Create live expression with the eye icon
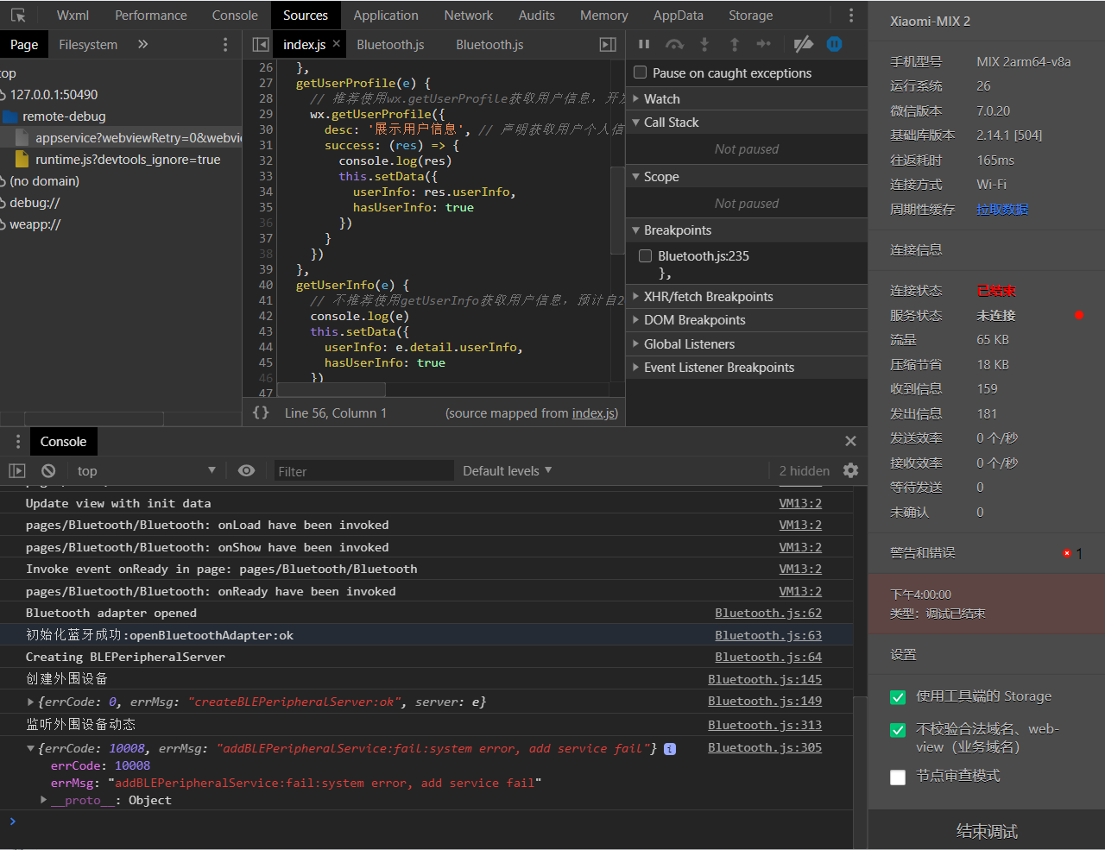The image size is (1105, 850). [x=246, y=470]
